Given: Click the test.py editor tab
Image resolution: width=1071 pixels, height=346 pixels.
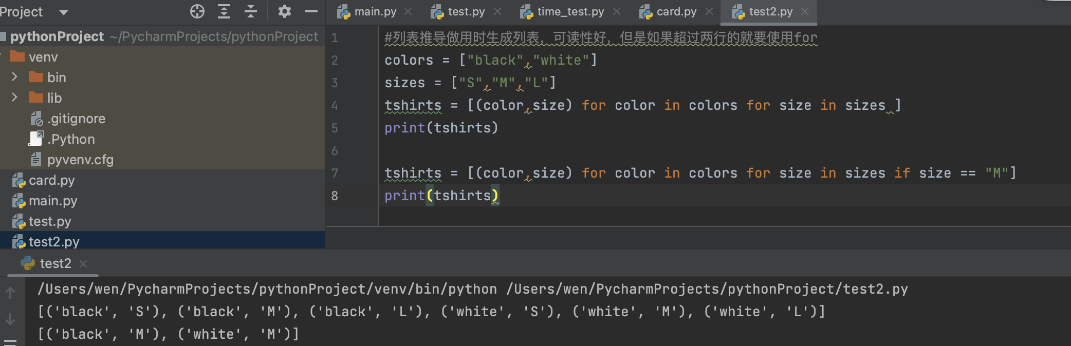Looking at the screenshot, I should [466, 11].
